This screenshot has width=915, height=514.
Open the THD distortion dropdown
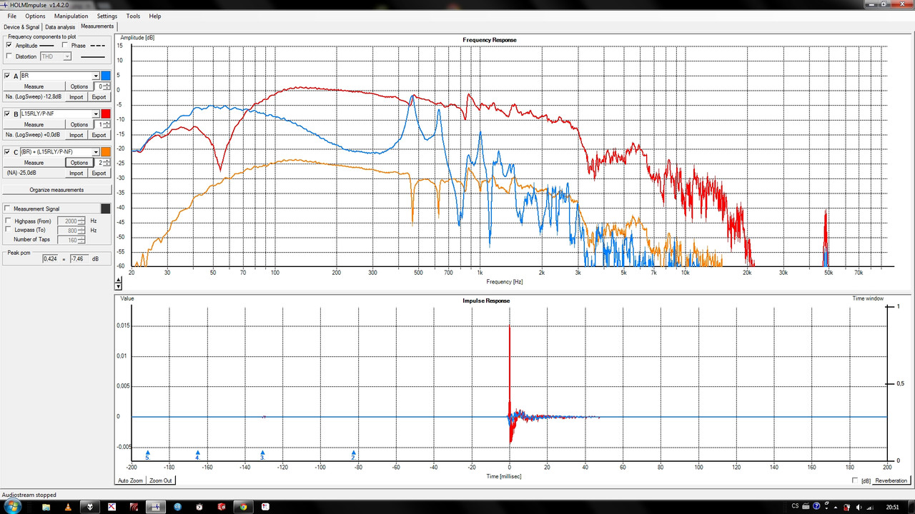pos(68,56)
